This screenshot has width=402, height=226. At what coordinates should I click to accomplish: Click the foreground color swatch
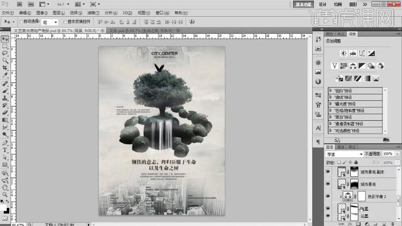[3, 207]
